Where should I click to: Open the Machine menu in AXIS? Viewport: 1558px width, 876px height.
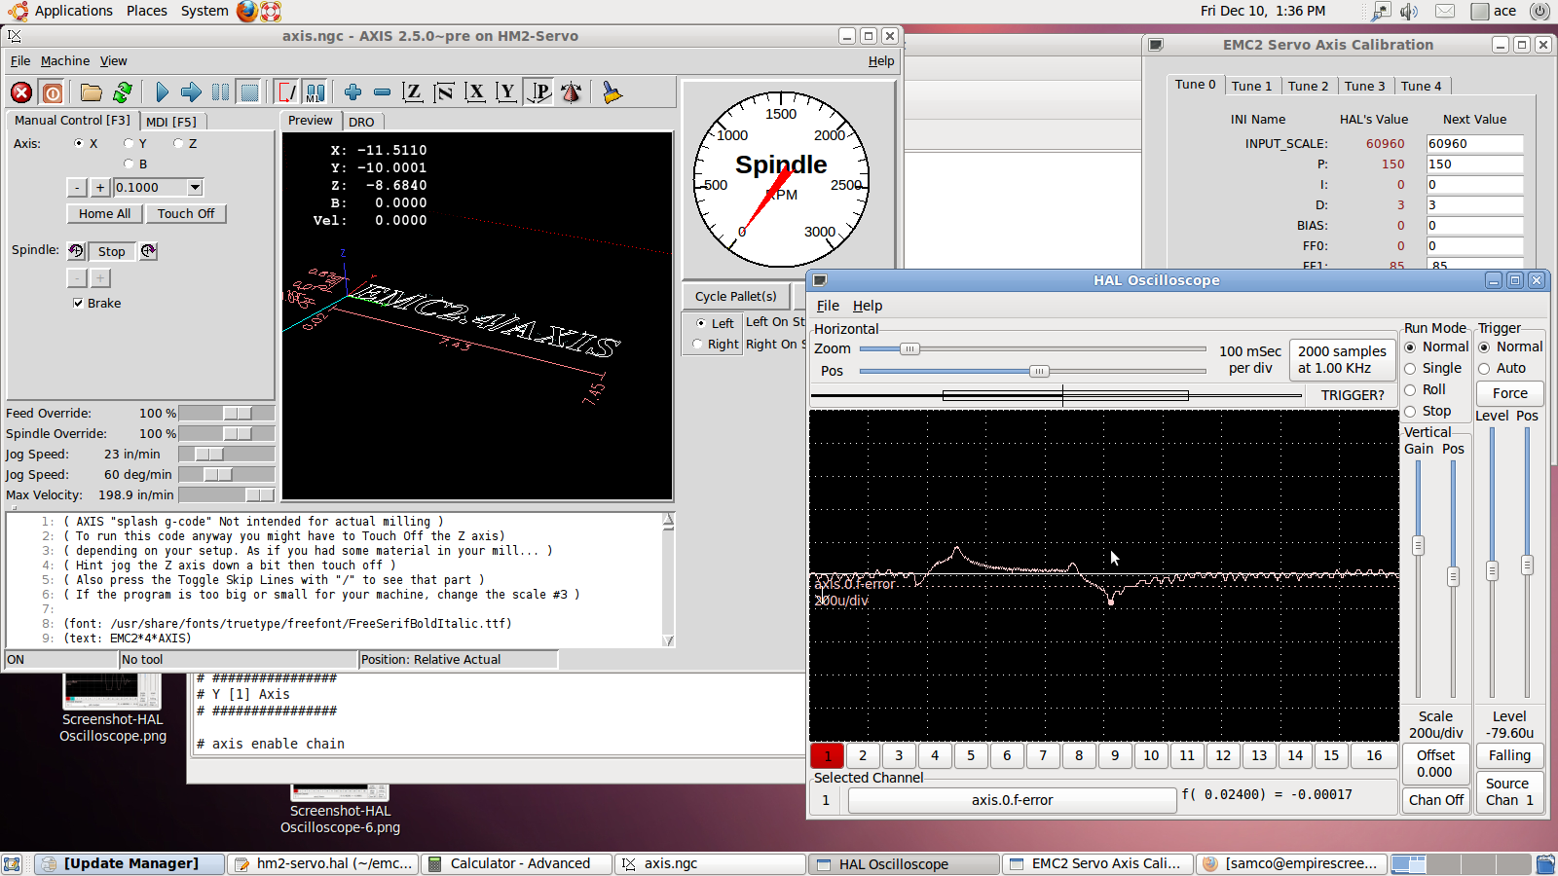click(x=65, y=60)
